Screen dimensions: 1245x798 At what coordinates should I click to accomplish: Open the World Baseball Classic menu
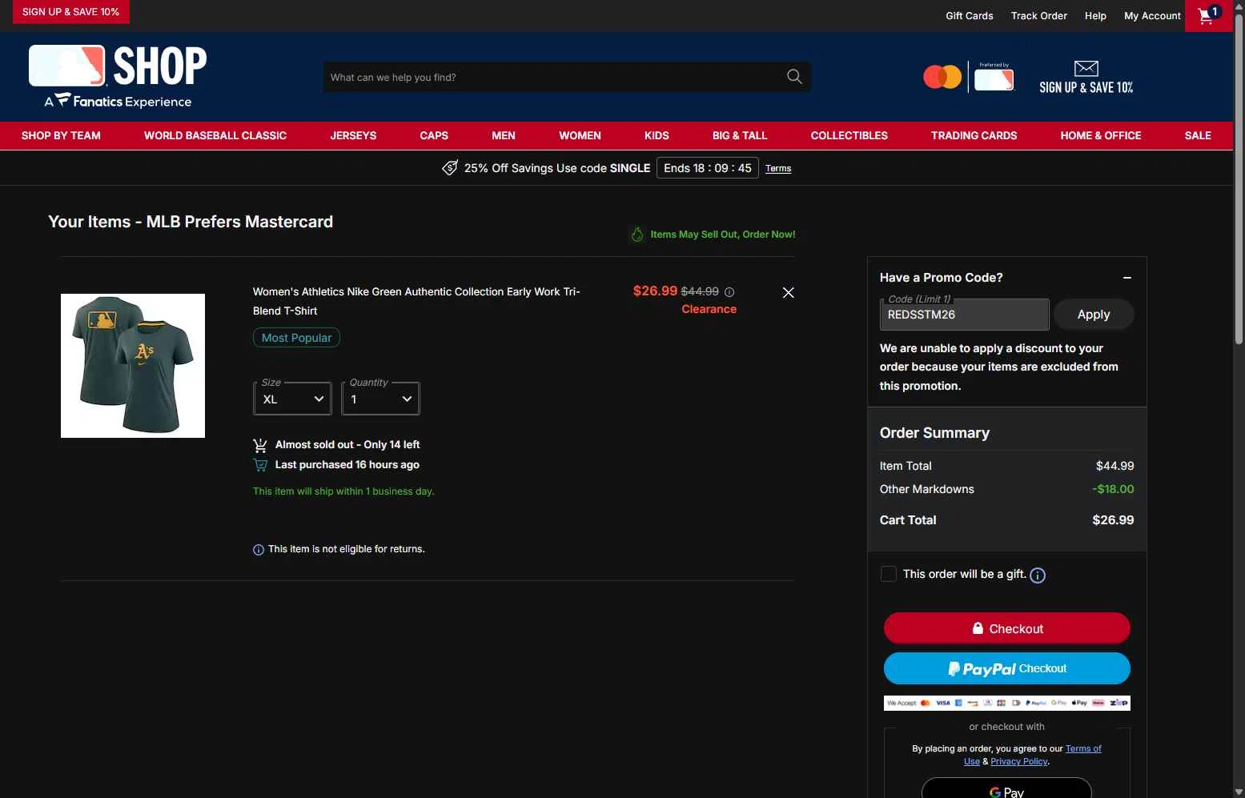(215, 135)
